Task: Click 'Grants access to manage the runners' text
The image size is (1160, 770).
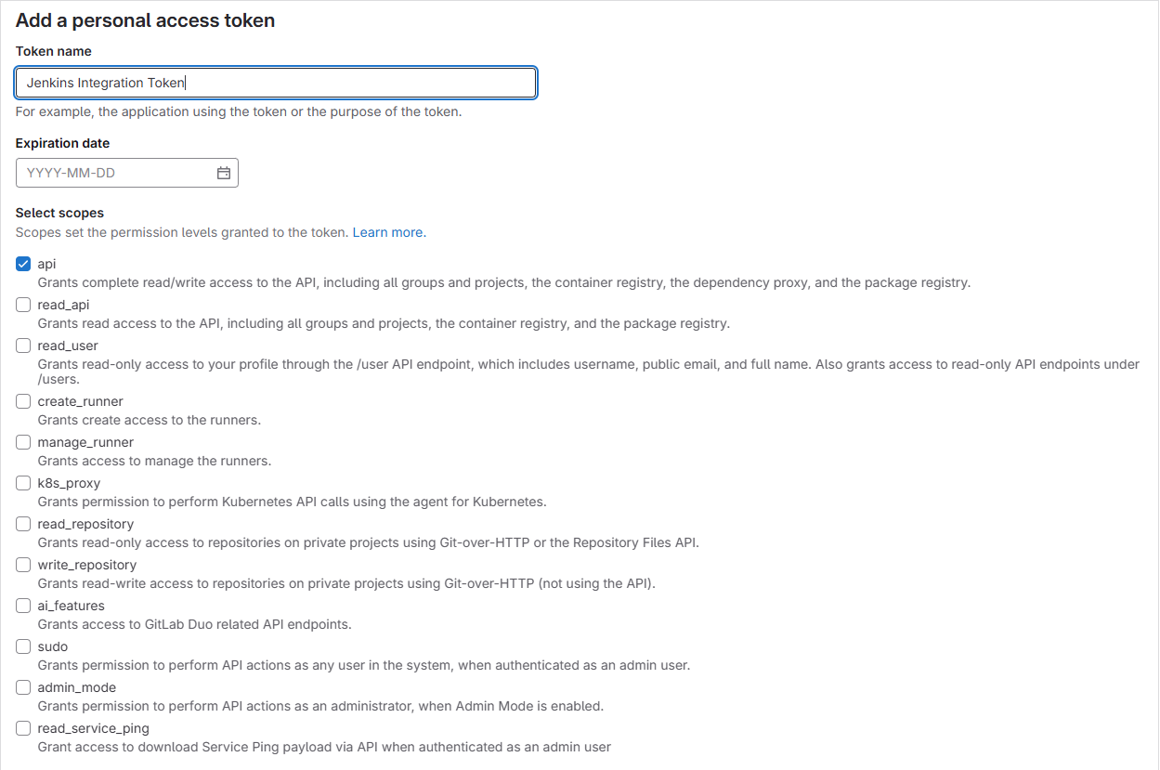Action: (154, 461)
